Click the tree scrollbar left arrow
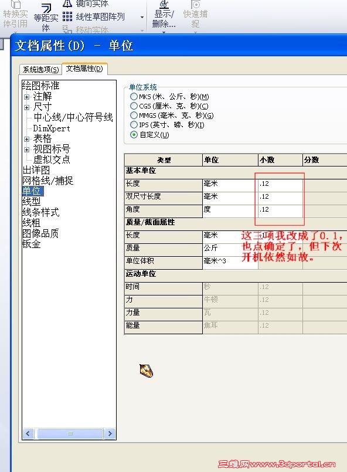347x472 pixels. [28, 433]
